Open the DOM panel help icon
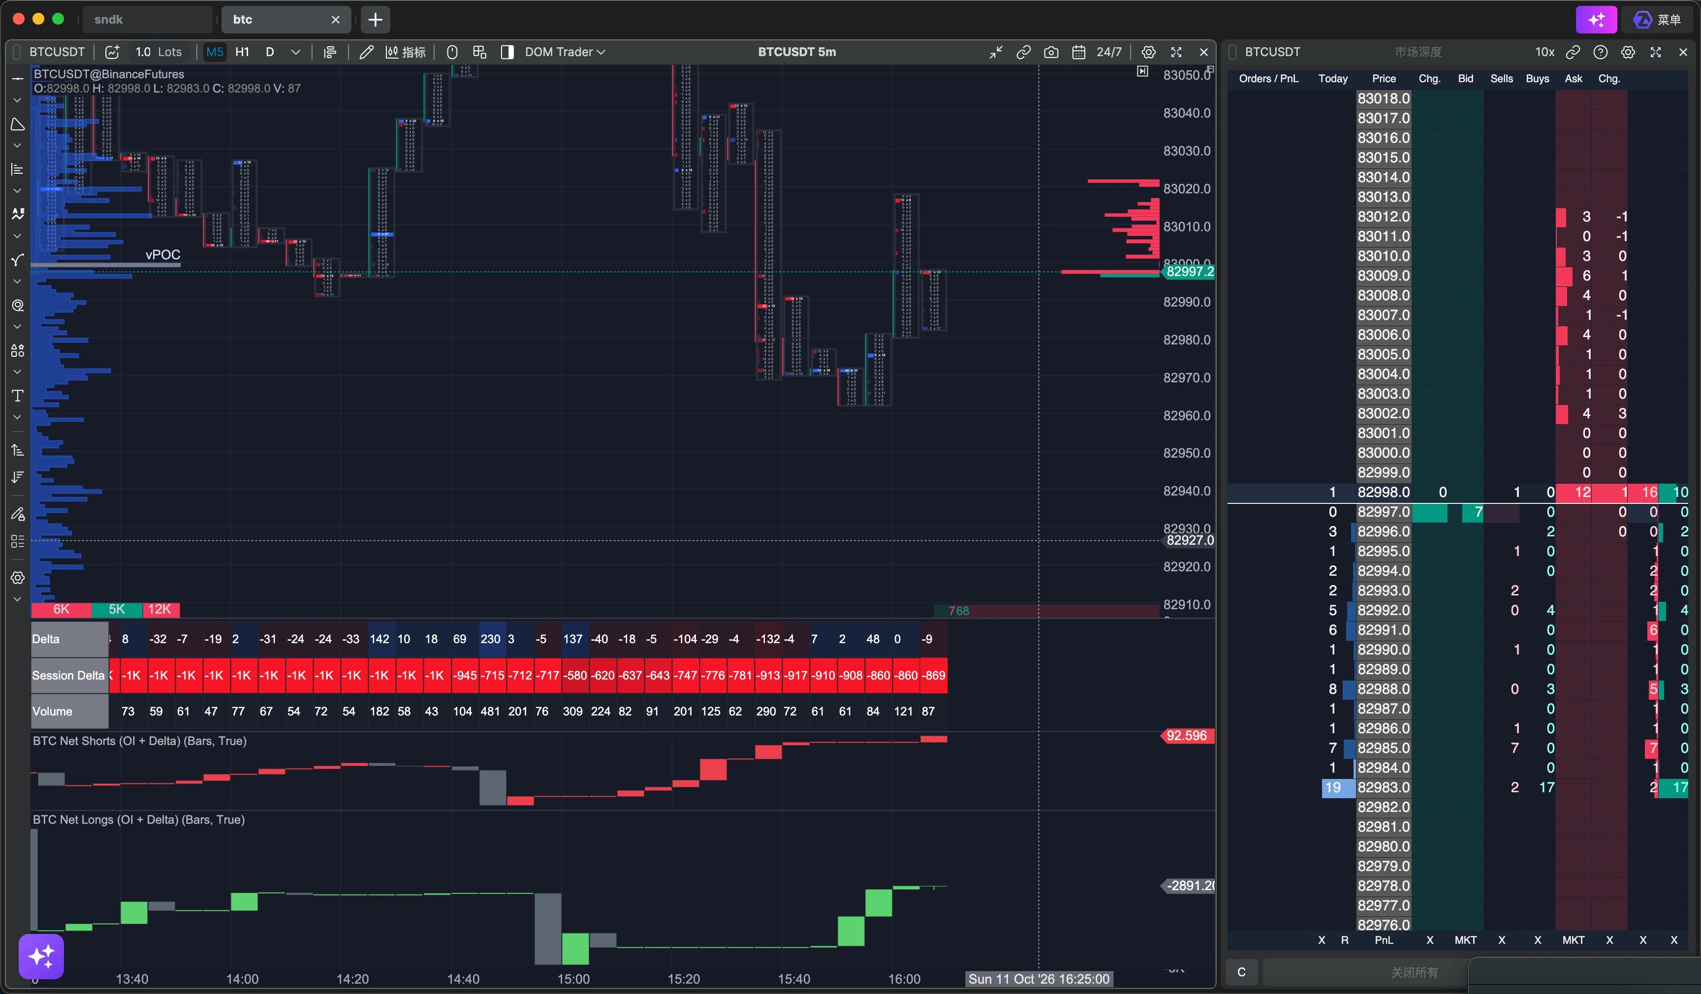This screenshot has height=994, width=1701. 1601,52
